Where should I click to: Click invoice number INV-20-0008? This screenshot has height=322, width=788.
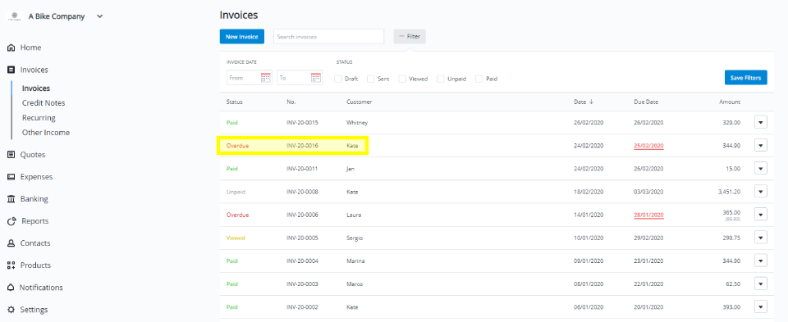point(302,192)
